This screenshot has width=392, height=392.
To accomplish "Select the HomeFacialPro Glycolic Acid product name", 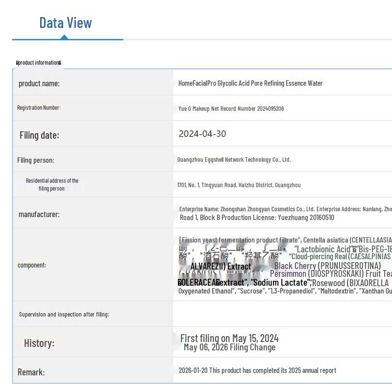I will coord(250,83).
